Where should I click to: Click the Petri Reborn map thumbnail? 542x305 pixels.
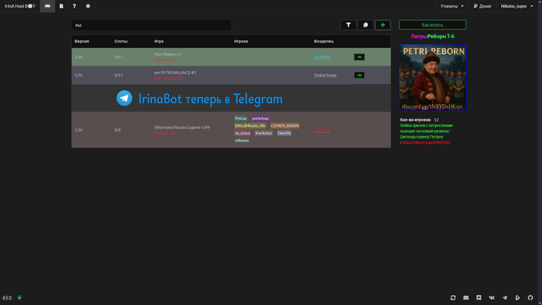click(433, 77)
